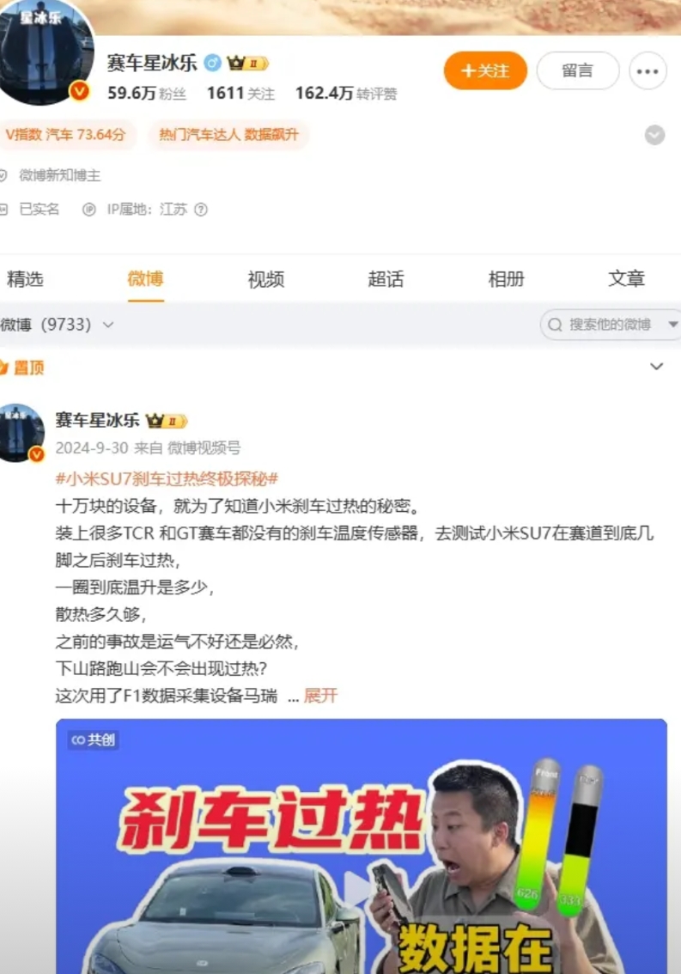Switch to the 视频 tab
This screenshot has height=974, width=681.
click(x=265, y=279)
